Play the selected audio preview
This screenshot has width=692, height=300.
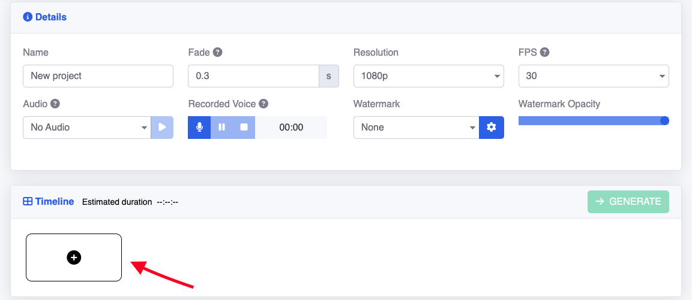pos(162,127)
